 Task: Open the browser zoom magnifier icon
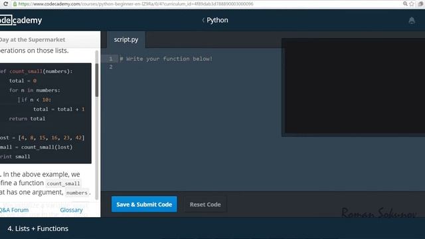coord(405,3)
